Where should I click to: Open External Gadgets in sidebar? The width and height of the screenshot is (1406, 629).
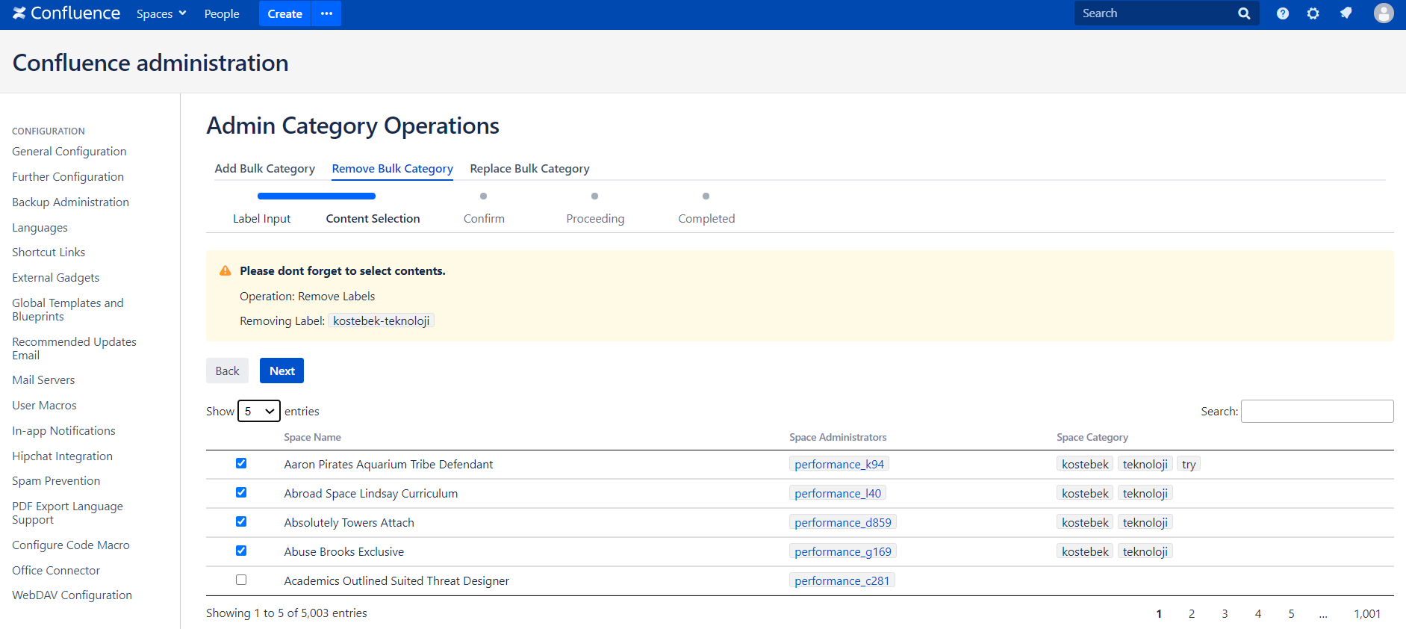pyautogui.click(x=55, y=278)
